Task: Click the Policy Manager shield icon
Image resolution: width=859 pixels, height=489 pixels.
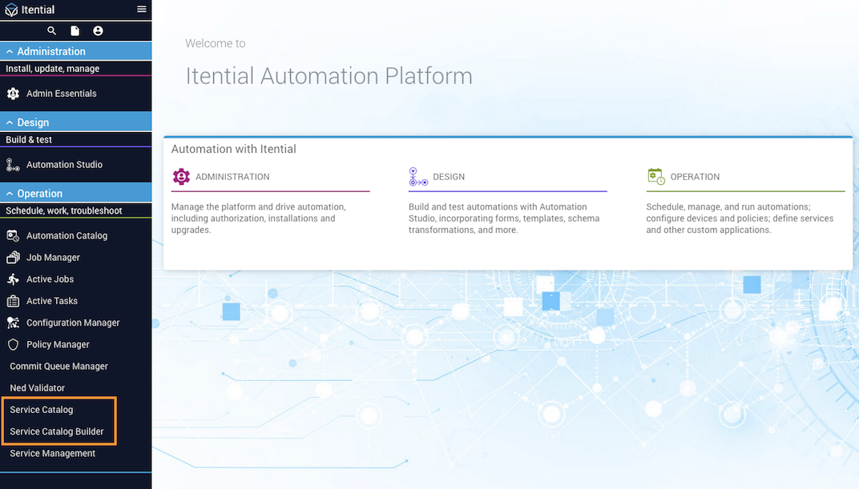Action: pyautogui.click(x=13, y=345)
